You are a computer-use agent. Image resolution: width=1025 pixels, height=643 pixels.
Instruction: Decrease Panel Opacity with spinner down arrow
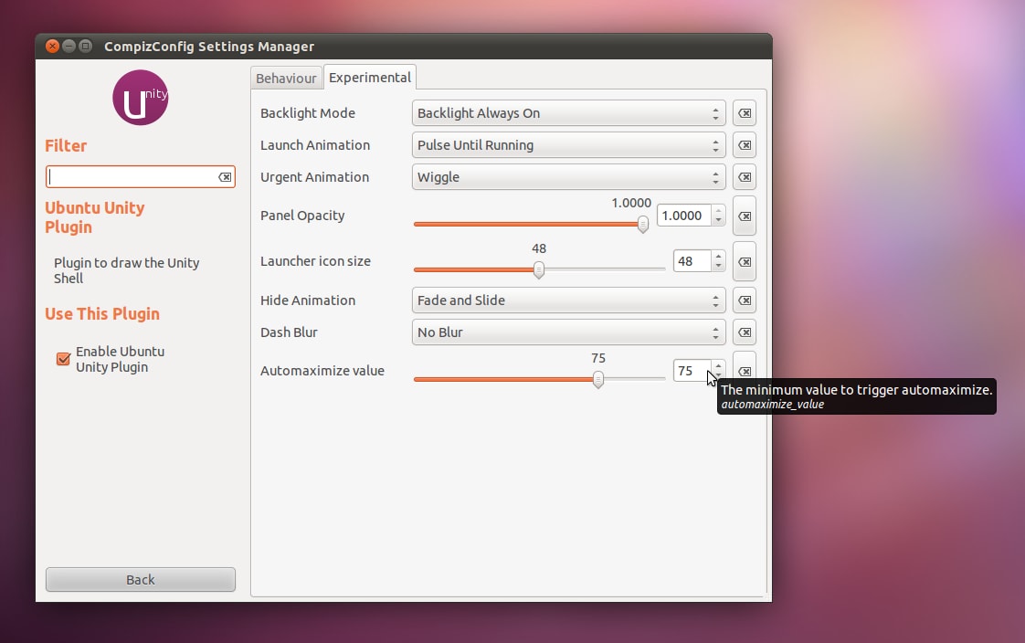click(x=718, y=220)
